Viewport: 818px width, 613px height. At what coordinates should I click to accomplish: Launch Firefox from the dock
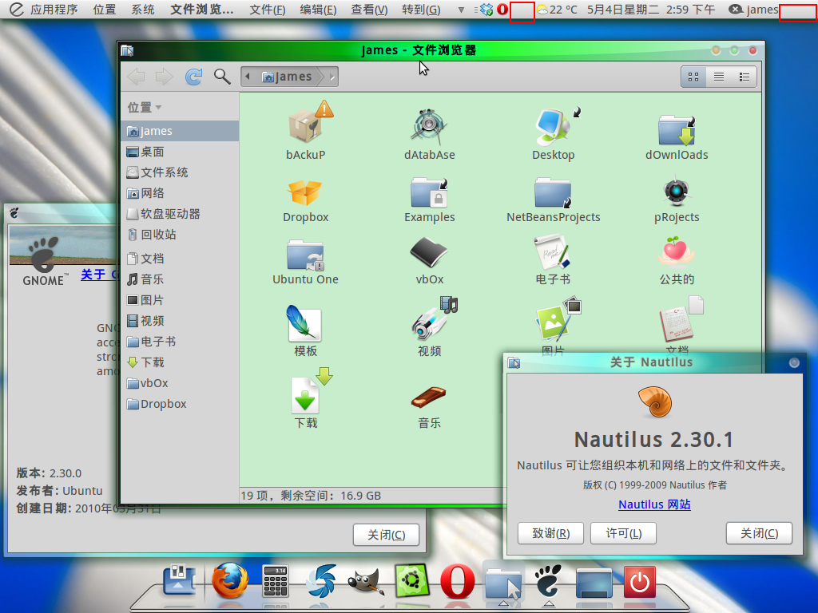pos(230,580)
